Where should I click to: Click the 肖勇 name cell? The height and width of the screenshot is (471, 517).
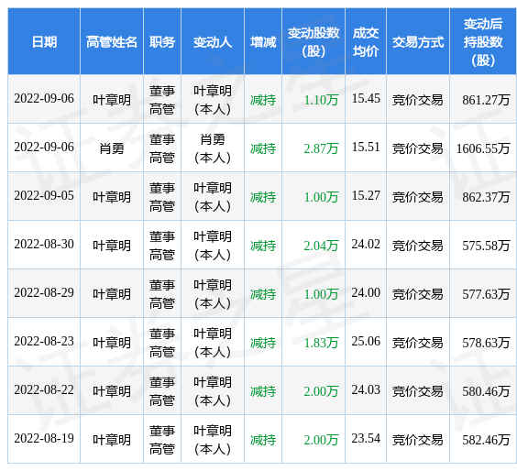pos(112,148)
